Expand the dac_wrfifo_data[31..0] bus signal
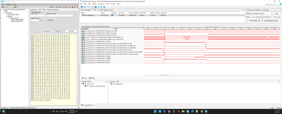 pos(89,37)
